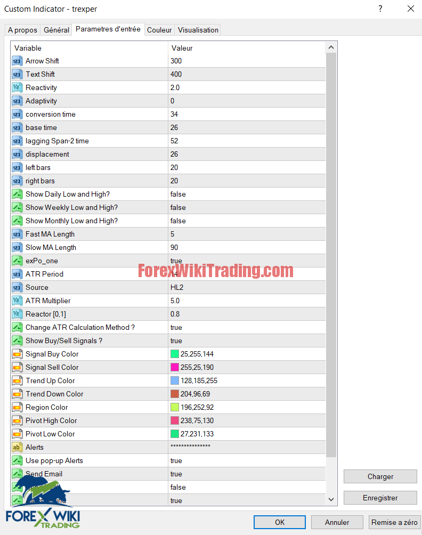Switch to the Couleur tab
The height and width of the screenshot is (535, 422).
(159, 30)
